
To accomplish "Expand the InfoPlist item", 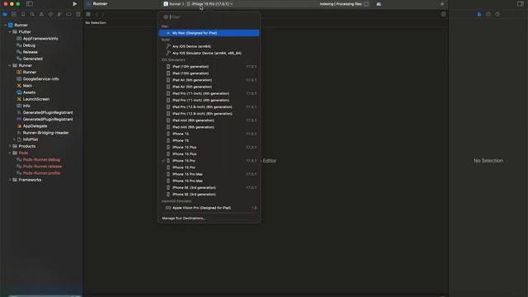I will (x=14, y=139).
